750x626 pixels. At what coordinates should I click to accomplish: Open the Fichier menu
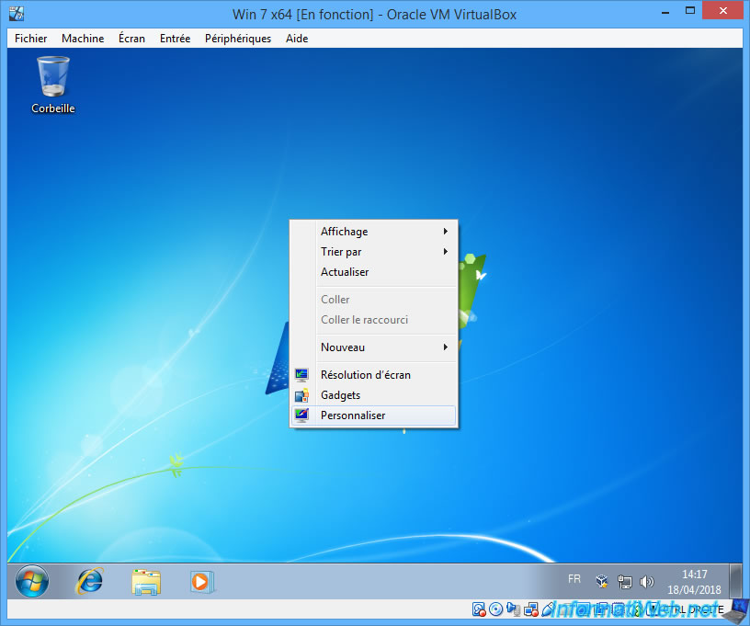point(30,39)
